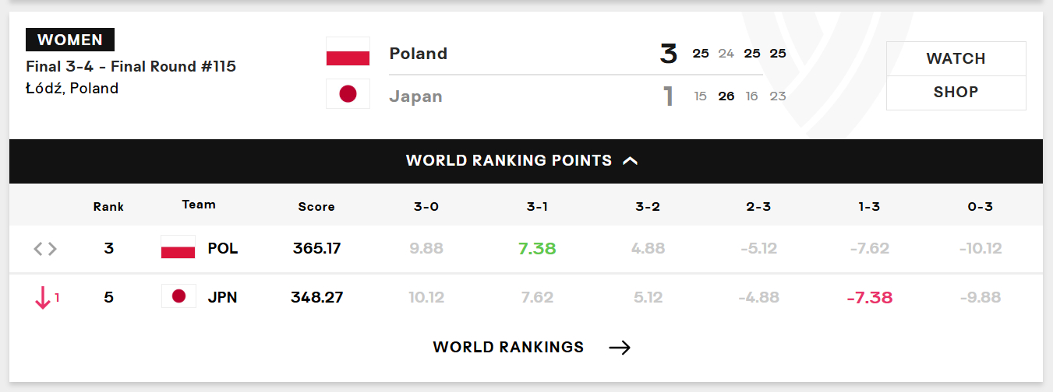The height and width of the screenshot is (392, 1053).
Task: Click Poland's match score of 3
Action: 668,54
